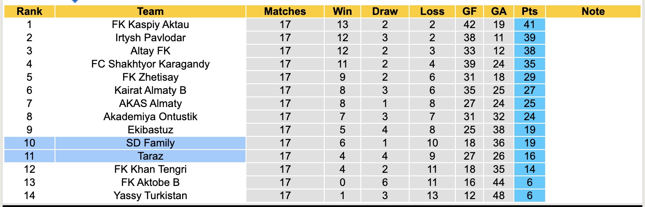Open the FK Kaspiy Aktau team name
Screen dimensions: 645x207
coord(150,25)
